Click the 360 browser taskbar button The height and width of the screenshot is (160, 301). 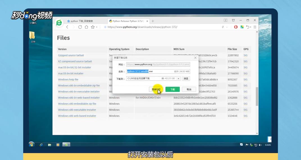point(66,145)
